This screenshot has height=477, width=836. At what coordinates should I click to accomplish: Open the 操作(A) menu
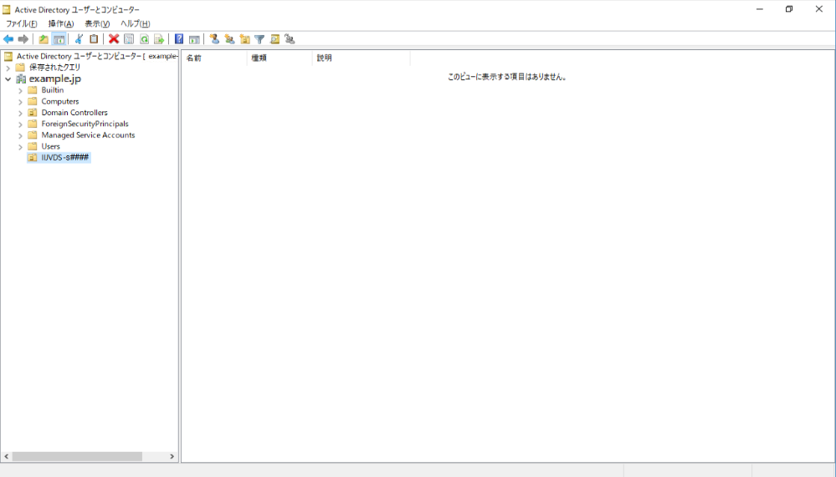pyautogui.click(x=61, y=23)
